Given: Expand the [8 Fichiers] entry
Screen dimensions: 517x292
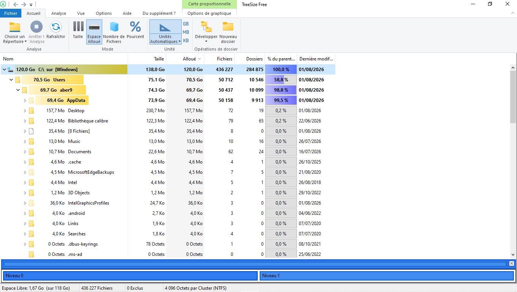Looking at the screenshot, I should (x=25, y=131).
